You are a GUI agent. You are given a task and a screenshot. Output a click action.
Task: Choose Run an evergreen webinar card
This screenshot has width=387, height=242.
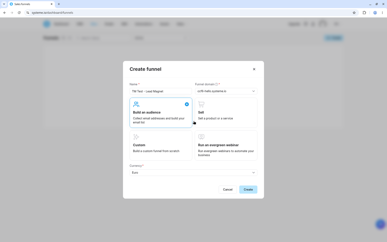(x=226, y=145)
